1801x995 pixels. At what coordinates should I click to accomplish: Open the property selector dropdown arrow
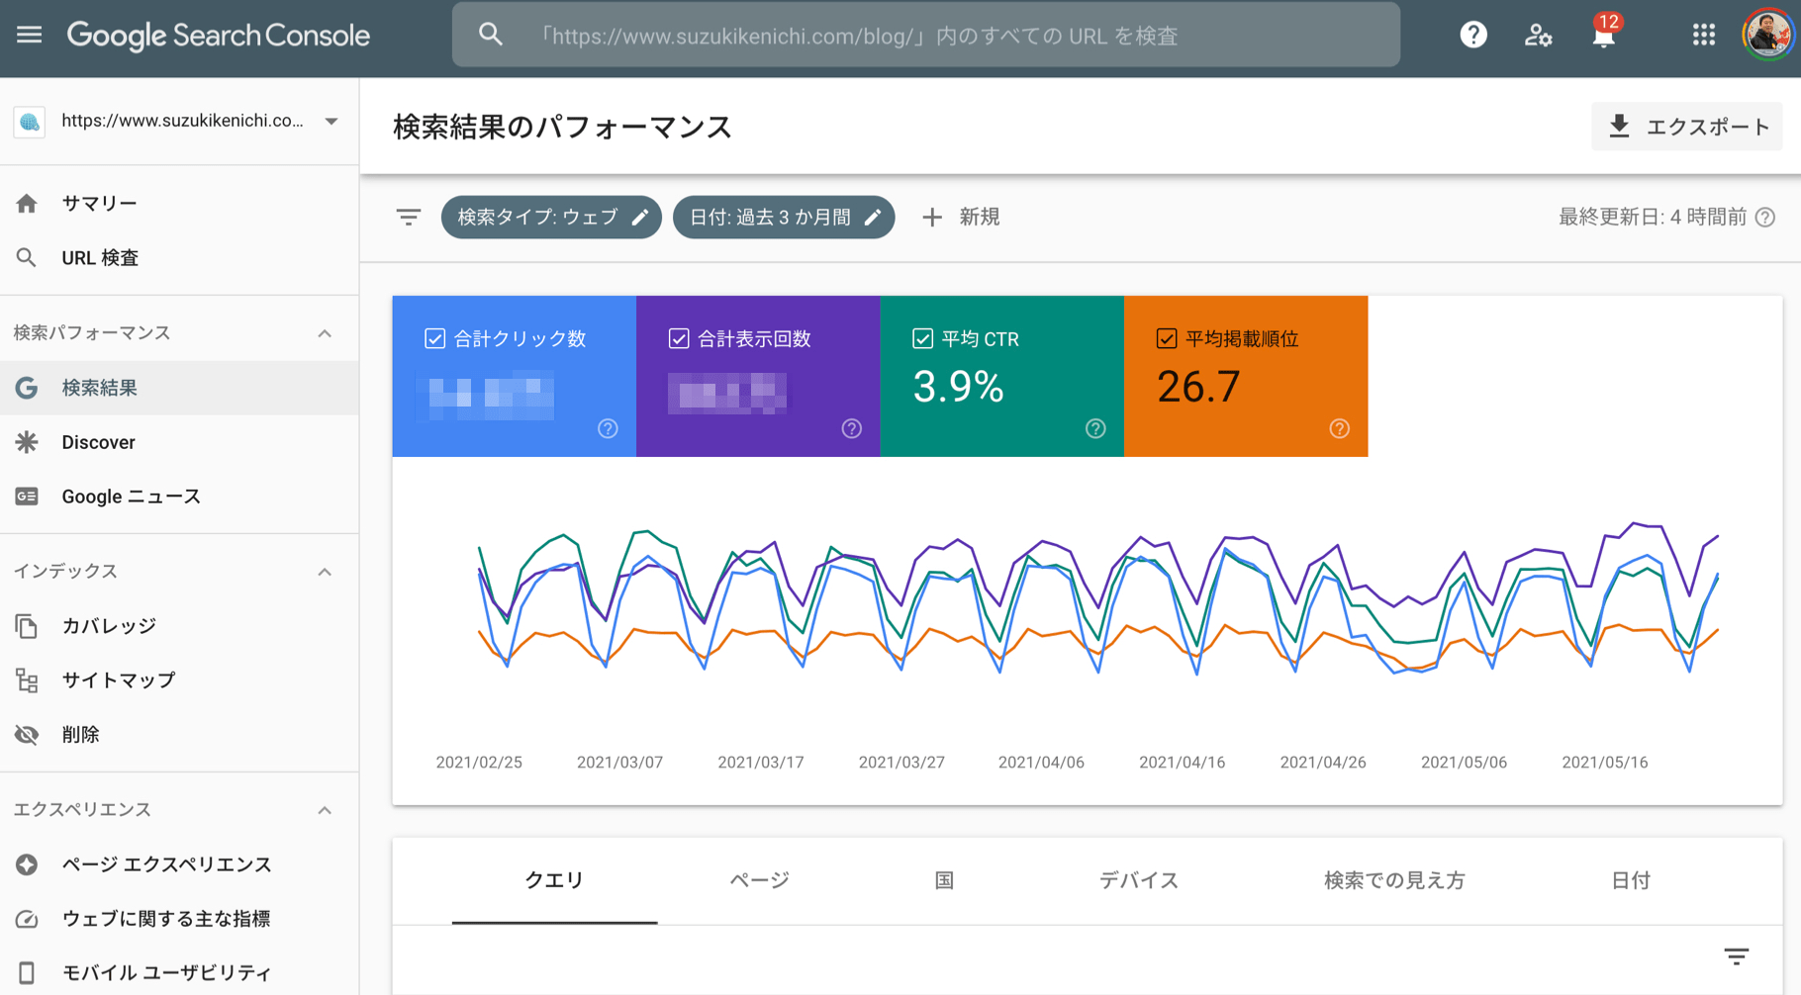(x=332, y=121)
